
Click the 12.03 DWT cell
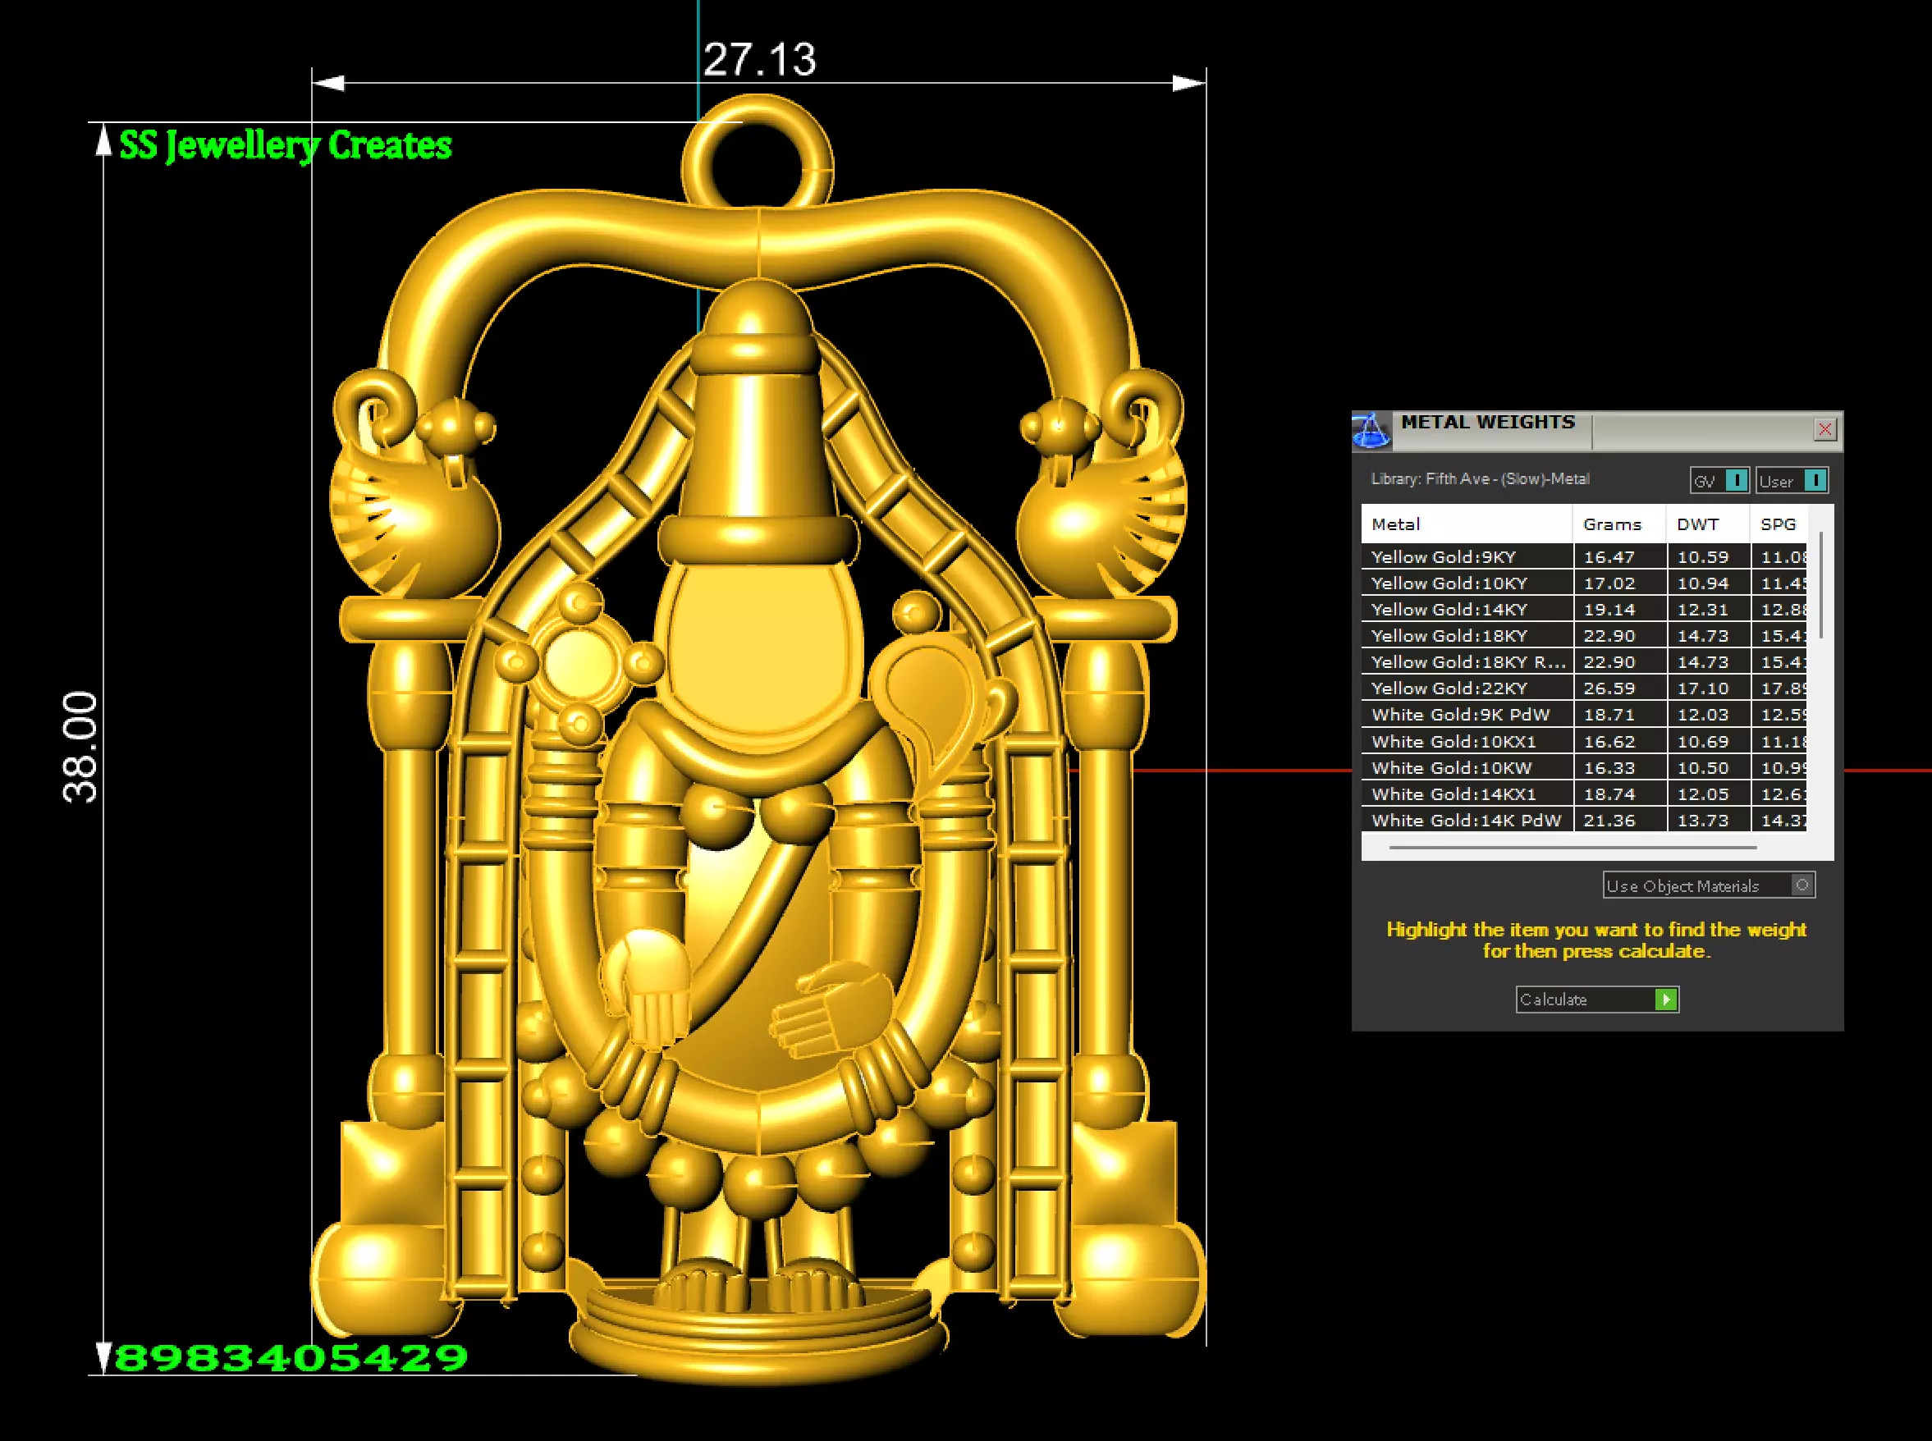tap(1709, 715)
